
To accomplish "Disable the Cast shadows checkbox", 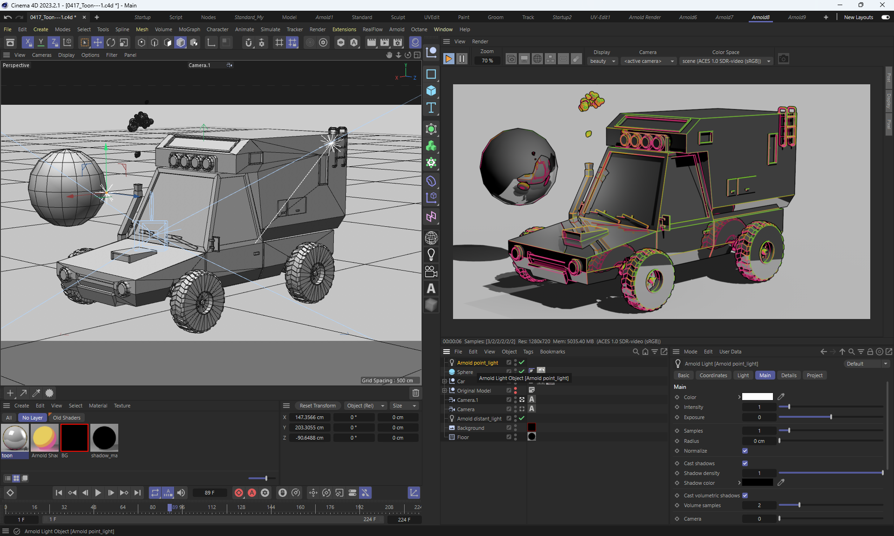I will (745, 463).
